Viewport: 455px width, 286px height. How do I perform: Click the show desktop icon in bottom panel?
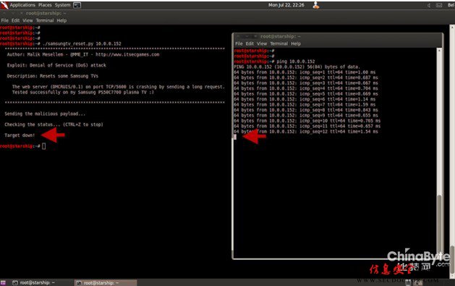[x=3, y=282]
